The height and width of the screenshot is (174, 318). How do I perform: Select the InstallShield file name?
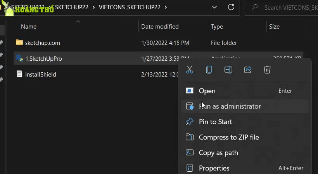pyautogui.click(x=41, y=75)
